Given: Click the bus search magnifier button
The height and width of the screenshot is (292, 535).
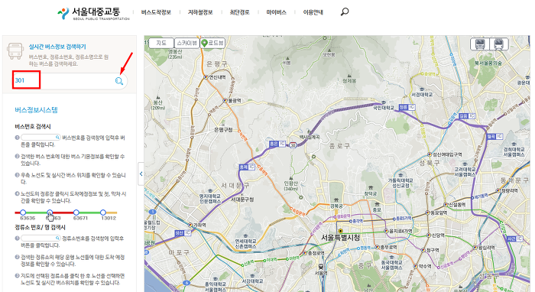Looking at the screenshot, I should tap(119, 81).
